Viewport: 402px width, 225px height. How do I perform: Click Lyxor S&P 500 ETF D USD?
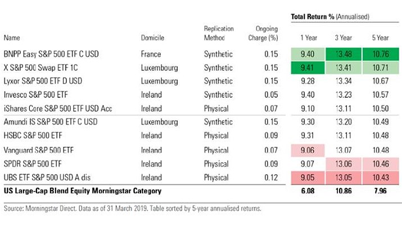click(x=43, y=81)
